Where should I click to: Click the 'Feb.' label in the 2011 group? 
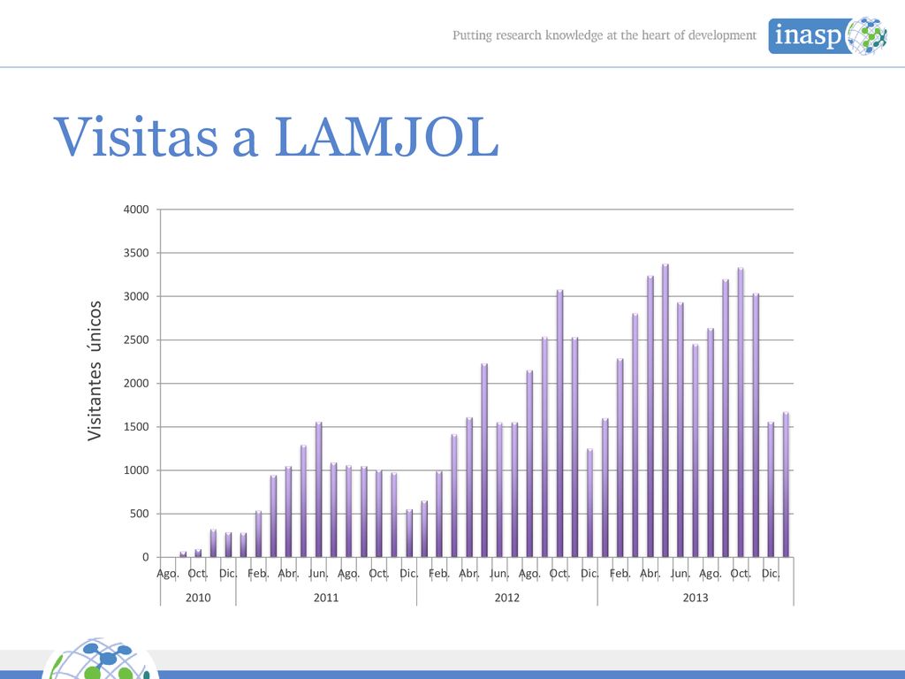258,574
